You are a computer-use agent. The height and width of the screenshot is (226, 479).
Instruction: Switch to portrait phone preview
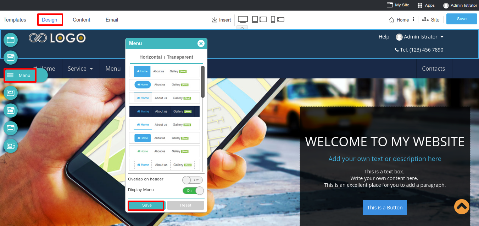(x=273, y=19)
